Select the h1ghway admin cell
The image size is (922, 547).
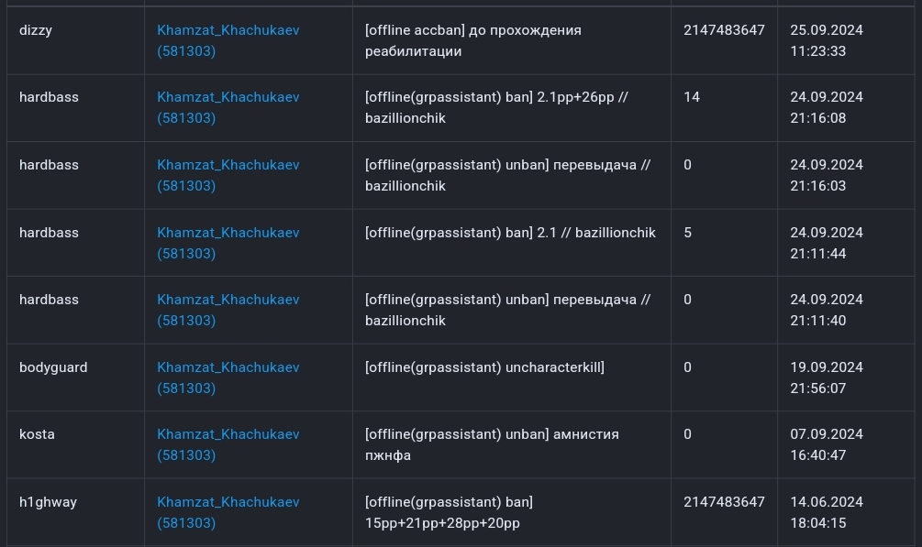click(x=48, y=502)
